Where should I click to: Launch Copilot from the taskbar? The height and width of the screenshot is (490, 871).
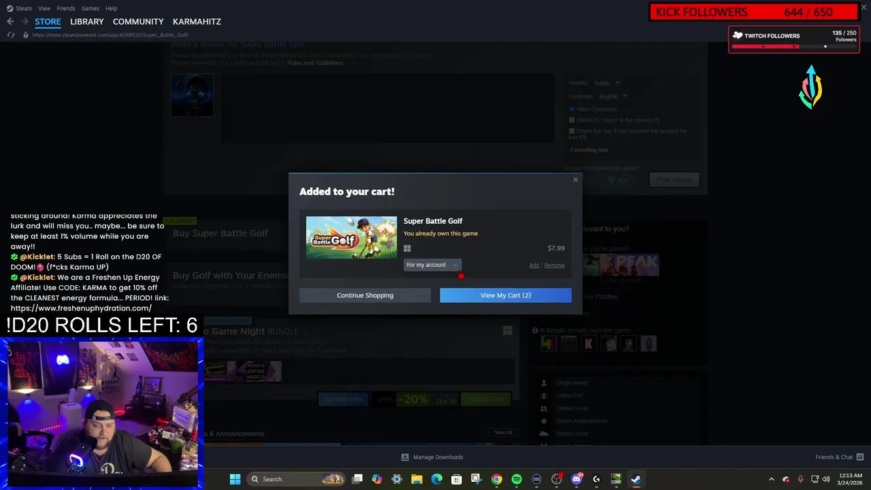377,479
